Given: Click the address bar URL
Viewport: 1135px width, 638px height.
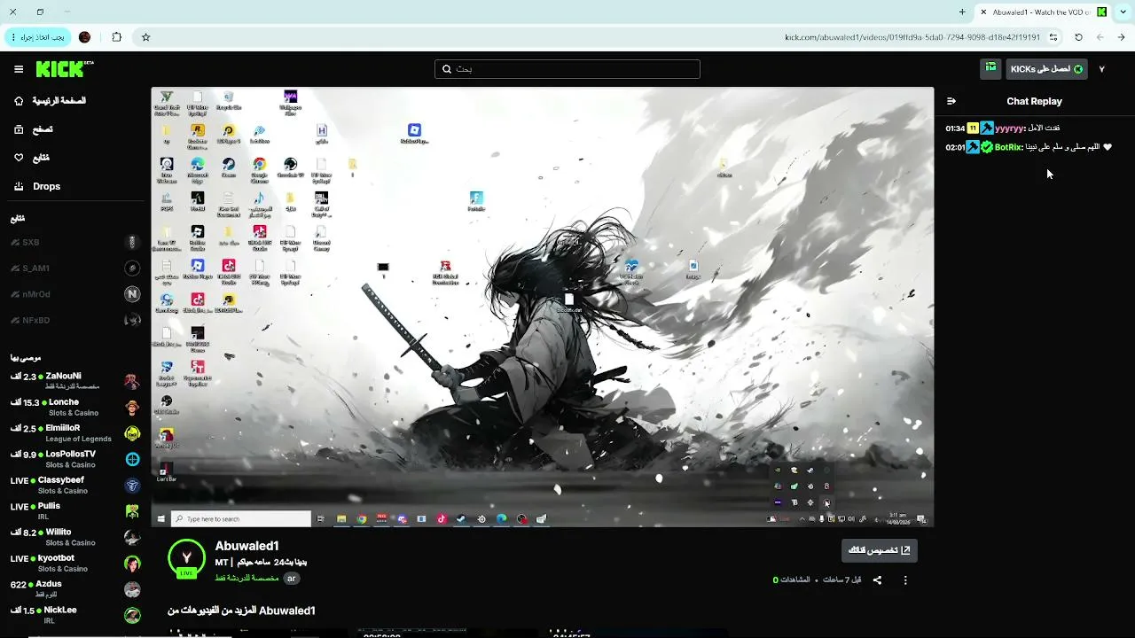Looking at the screenshot, I should tap(912, 37).
